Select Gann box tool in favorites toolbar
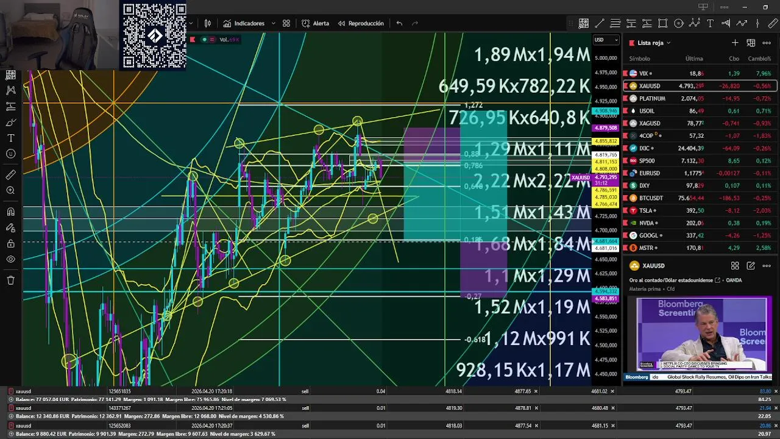780x439 pixels. tap(584, 23)
